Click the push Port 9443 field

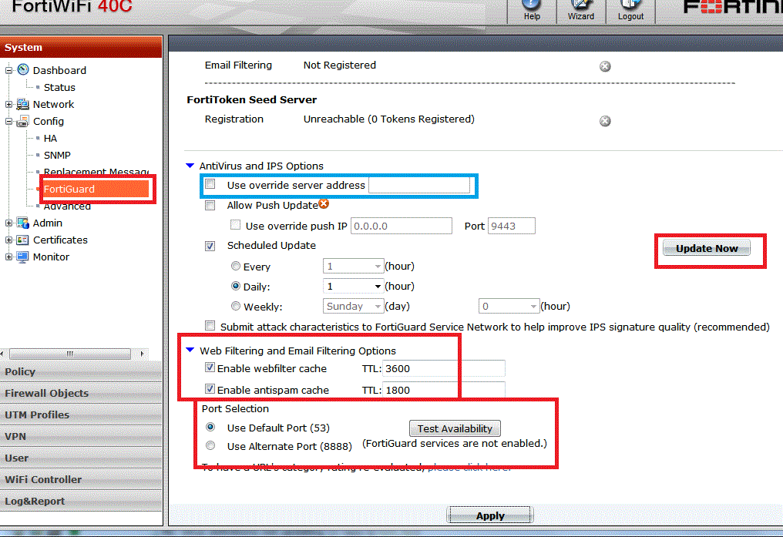point(512,226)
